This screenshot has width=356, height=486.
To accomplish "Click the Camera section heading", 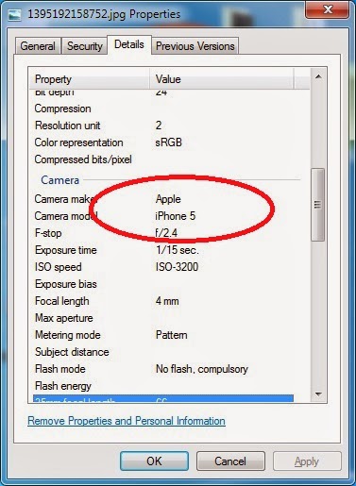I will (x=59, y=180).
